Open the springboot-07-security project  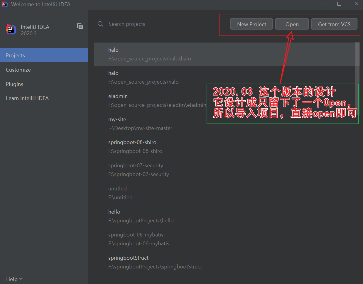coord(224,170)
